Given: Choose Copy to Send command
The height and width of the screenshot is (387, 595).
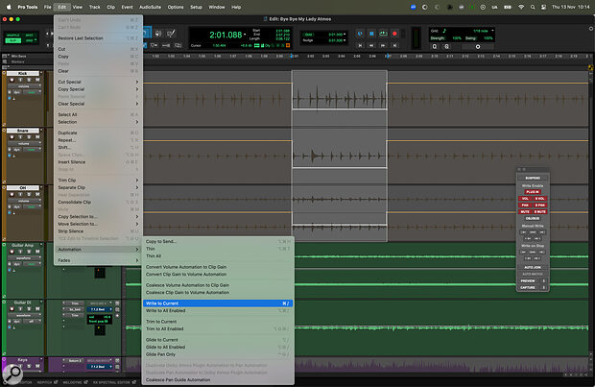Looking at the screenshot, I should 218,241.
